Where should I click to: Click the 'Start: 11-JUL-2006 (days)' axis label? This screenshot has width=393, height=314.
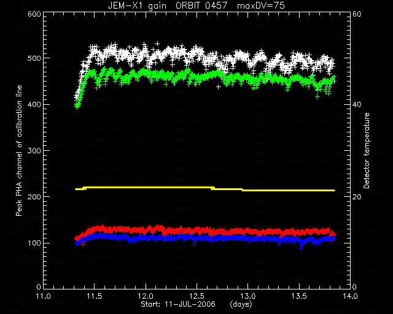point(196,304)
